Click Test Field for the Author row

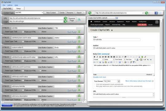coord(72,42)
